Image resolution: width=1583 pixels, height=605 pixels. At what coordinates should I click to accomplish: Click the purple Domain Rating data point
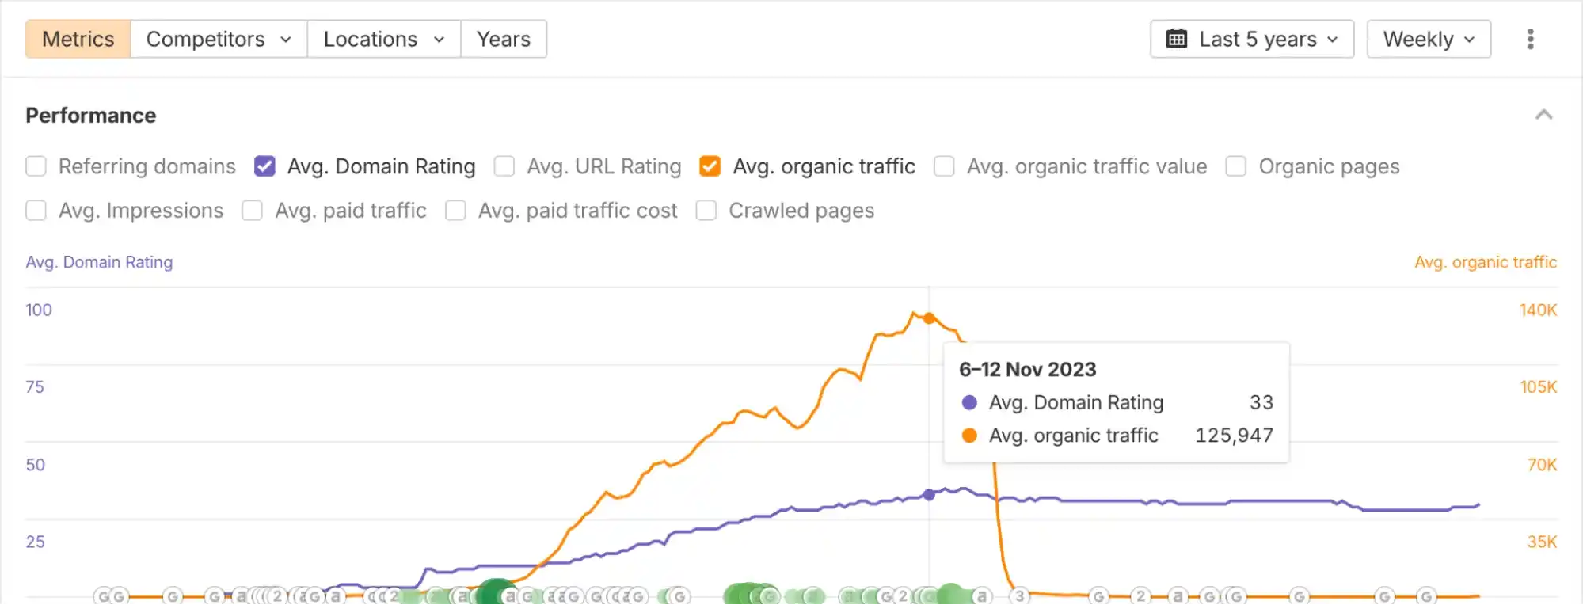929,495
